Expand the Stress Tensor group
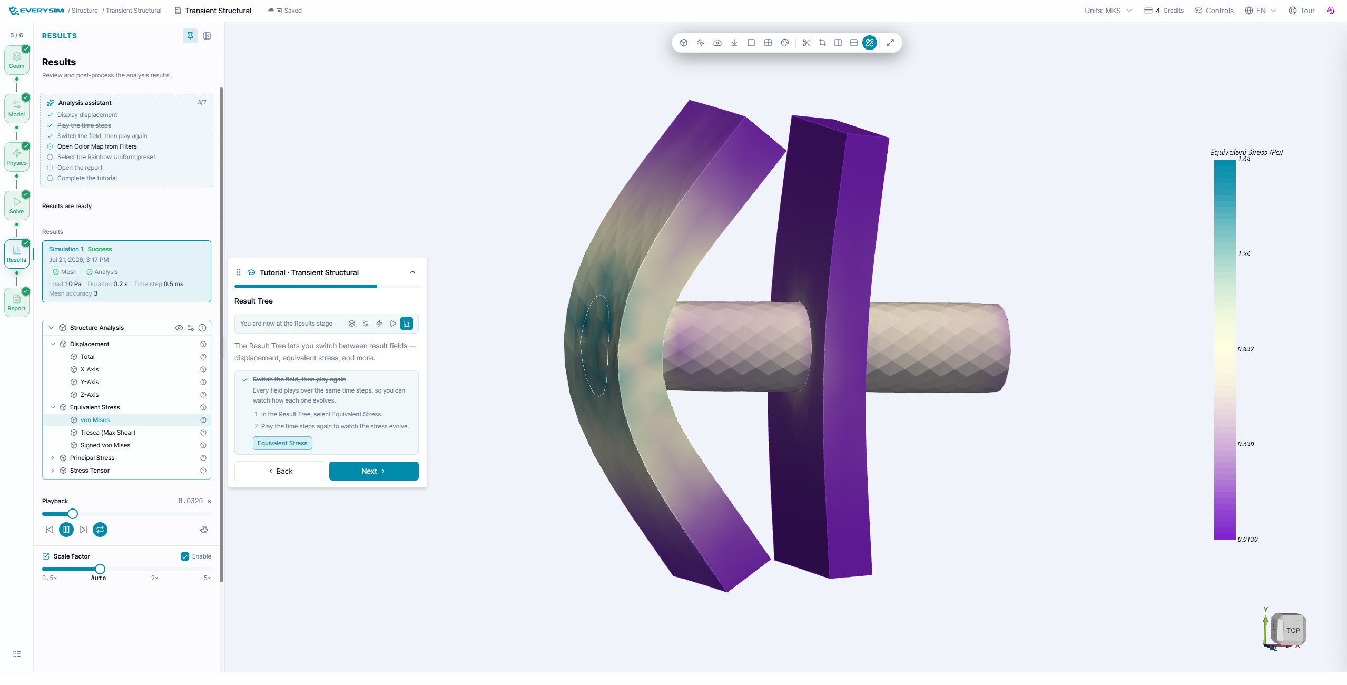Image resolution: width=1347 pixels, height=685 pixels. [x=53, y=471]
